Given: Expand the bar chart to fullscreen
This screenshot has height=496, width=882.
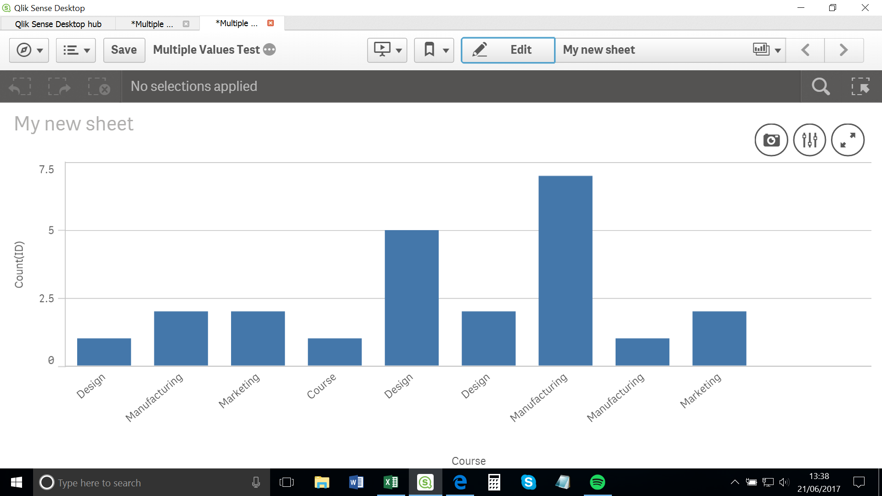Looking at the screenshot, I should tap(848, 140).
